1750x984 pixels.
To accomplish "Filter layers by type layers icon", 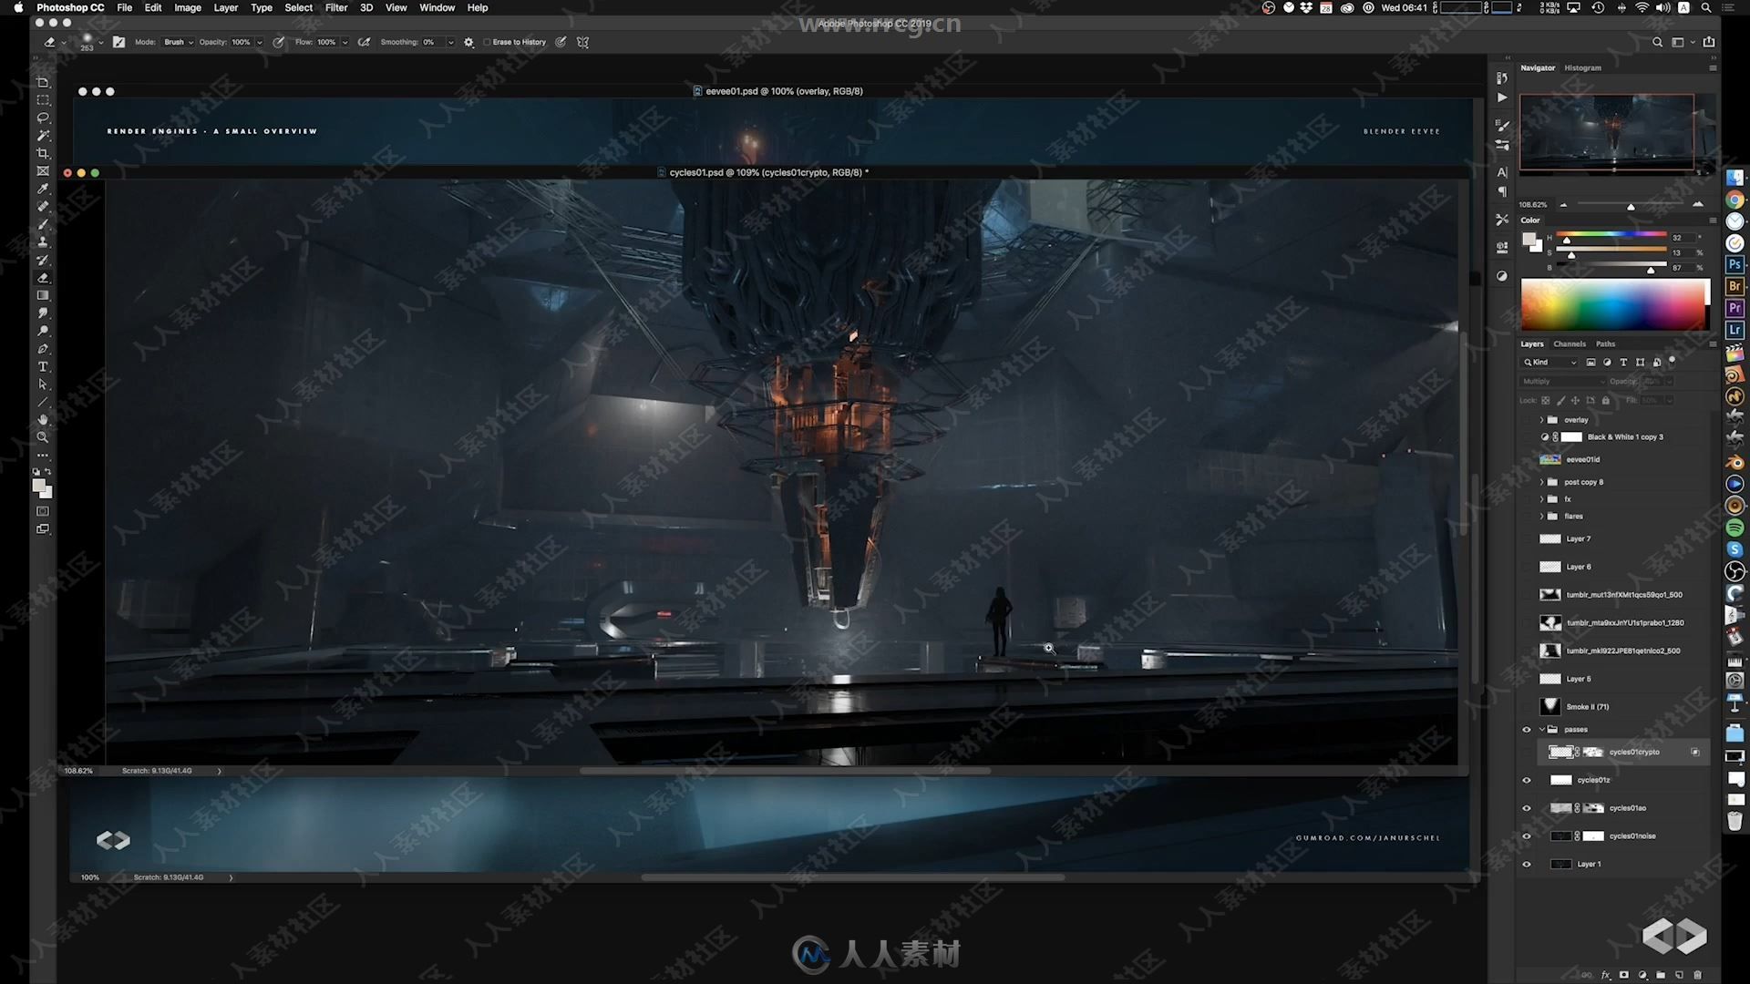I will (x=1623, y=362).
